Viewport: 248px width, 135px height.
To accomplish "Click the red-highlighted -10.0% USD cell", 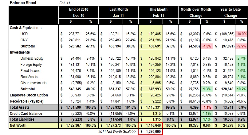I will pyautogui.click(x=241, y=34).
